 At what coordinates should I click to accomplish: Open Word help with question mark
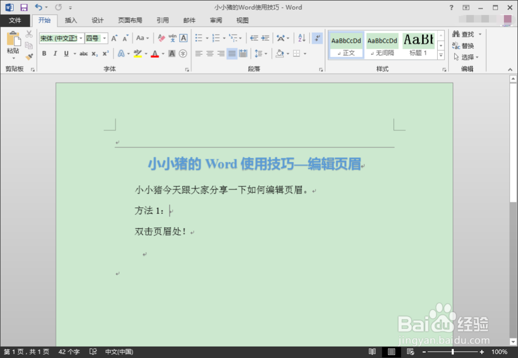point(451,7)
